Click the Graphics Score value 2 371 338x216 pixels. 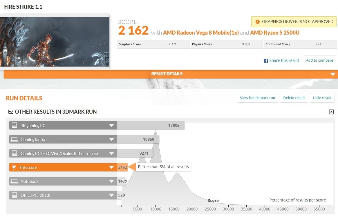coord(172,44)
